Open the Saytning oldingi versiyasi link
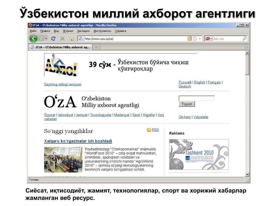This screenshot has width=275, height=206. coord(63,84)
